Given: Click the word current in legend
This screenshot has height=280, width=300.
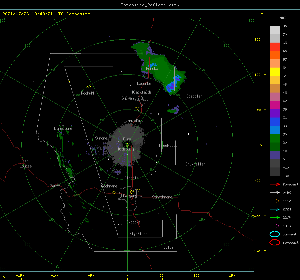Looking at the screenshot, I should pos(289,234).
